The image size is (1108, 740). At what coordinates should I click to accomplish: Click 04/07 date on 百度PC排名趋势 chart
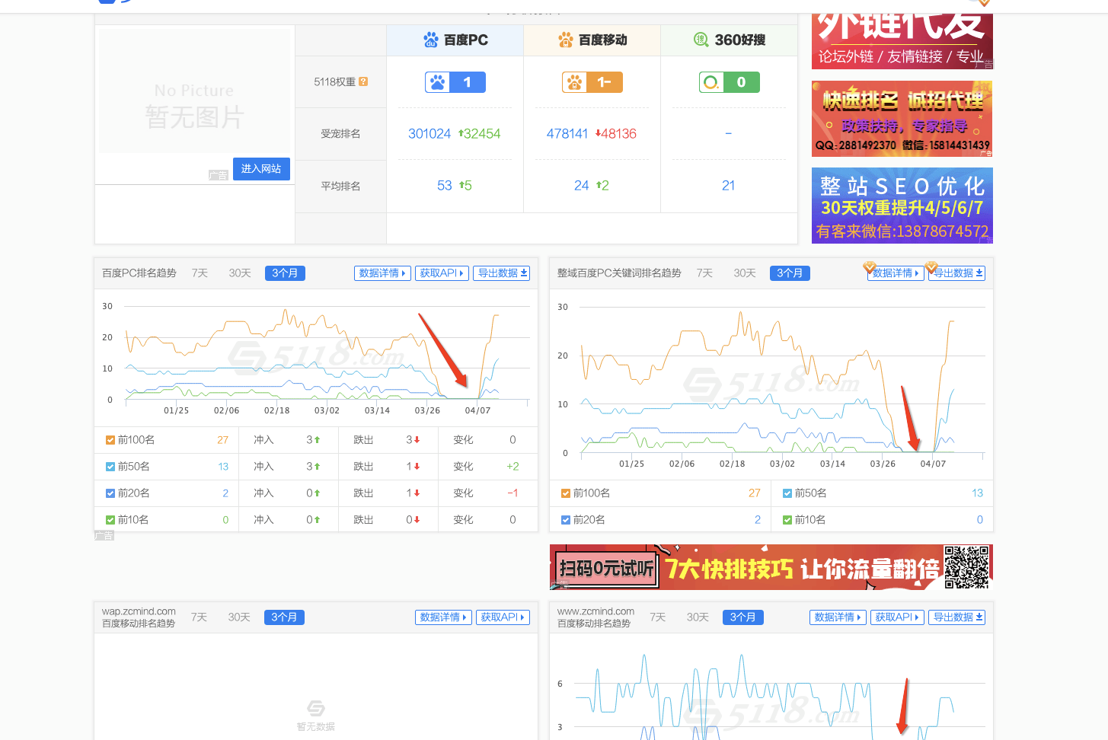(477, 410)
